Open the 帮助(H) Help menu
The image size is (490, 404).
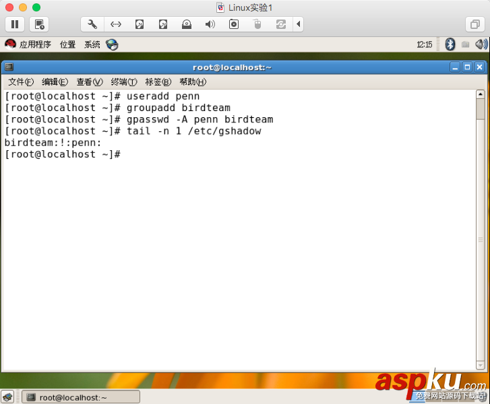coord(193,81)
